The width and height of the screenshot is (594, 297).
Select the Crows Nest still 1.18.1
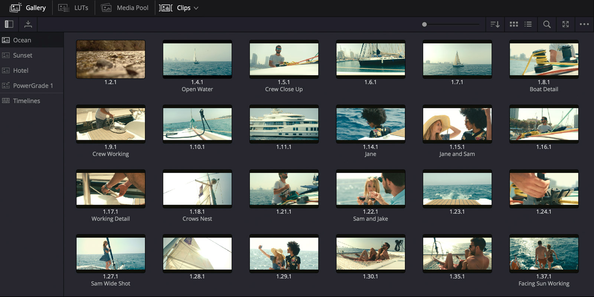[198, 189]
